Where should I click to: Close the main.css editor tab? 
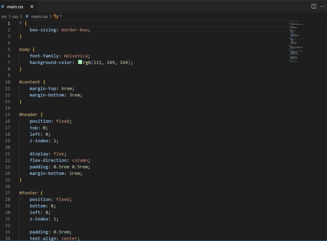[32, 7]
